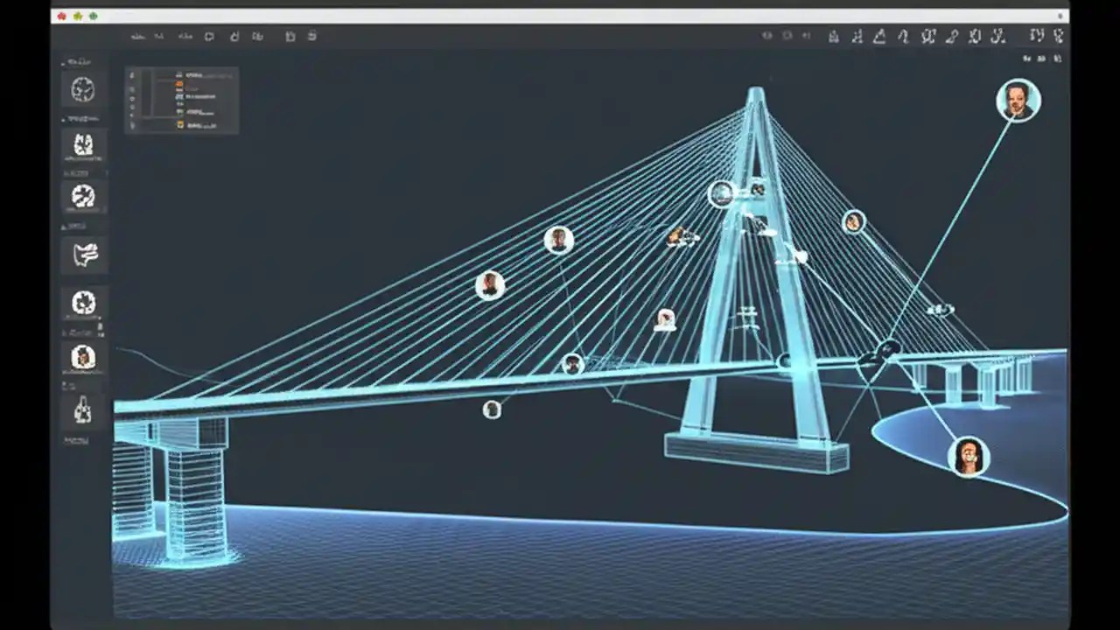
Task: Toggle the yellow item's visibility in the mini panel
Action: [179, 124]
